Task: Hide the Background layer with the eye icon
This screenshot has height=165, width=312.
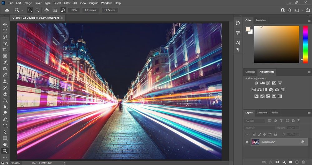Action: tap(247, 142)
